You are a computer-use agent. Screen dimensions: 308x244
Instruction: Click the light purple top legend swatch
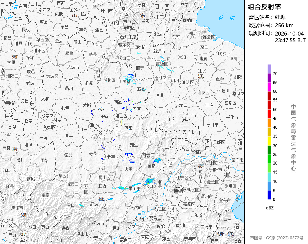click(x=269, y=69)
